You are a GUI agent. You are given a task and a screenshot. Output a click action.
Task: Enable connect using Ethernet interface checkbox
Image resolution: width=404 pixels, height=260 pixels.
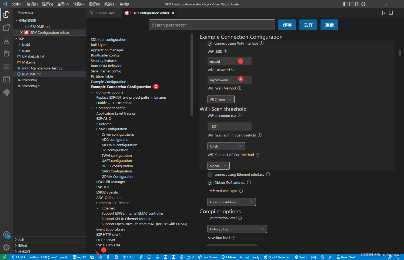point(210,175)
